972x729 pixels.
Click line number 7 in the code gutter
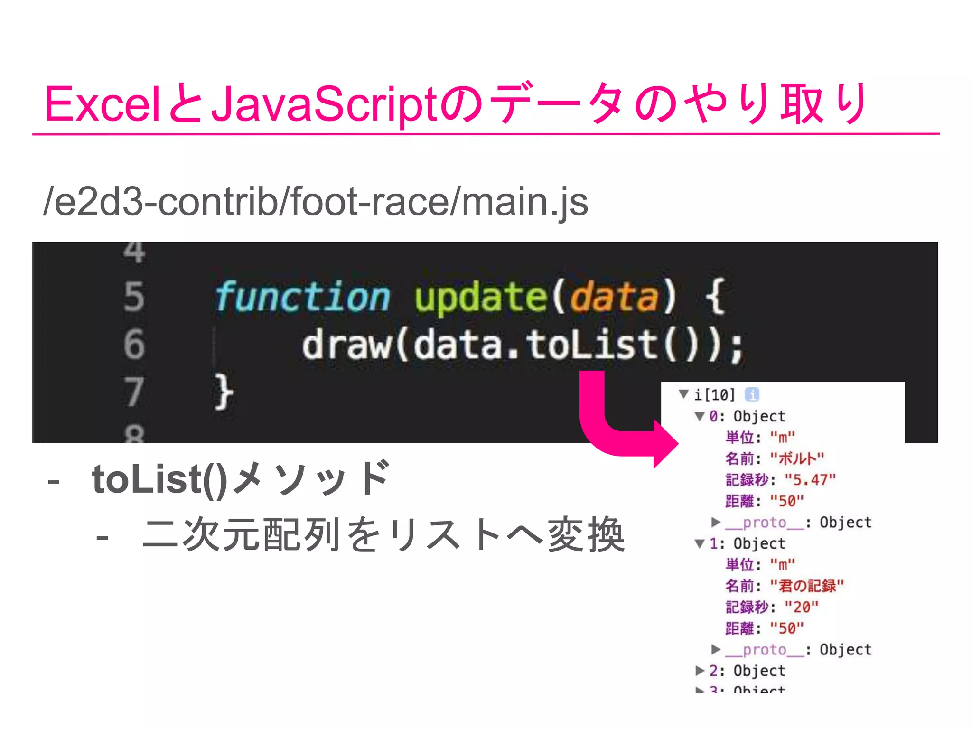click(x=134, y=392)
